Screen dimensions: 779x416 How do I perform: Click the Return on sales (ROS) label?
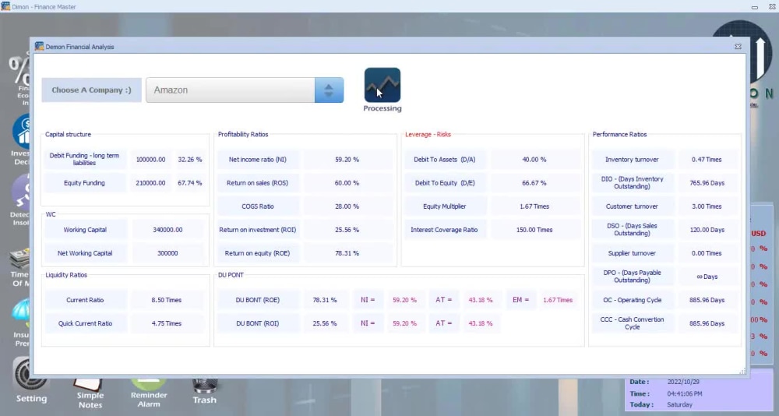pyautogui.click(x=257, y=183)
